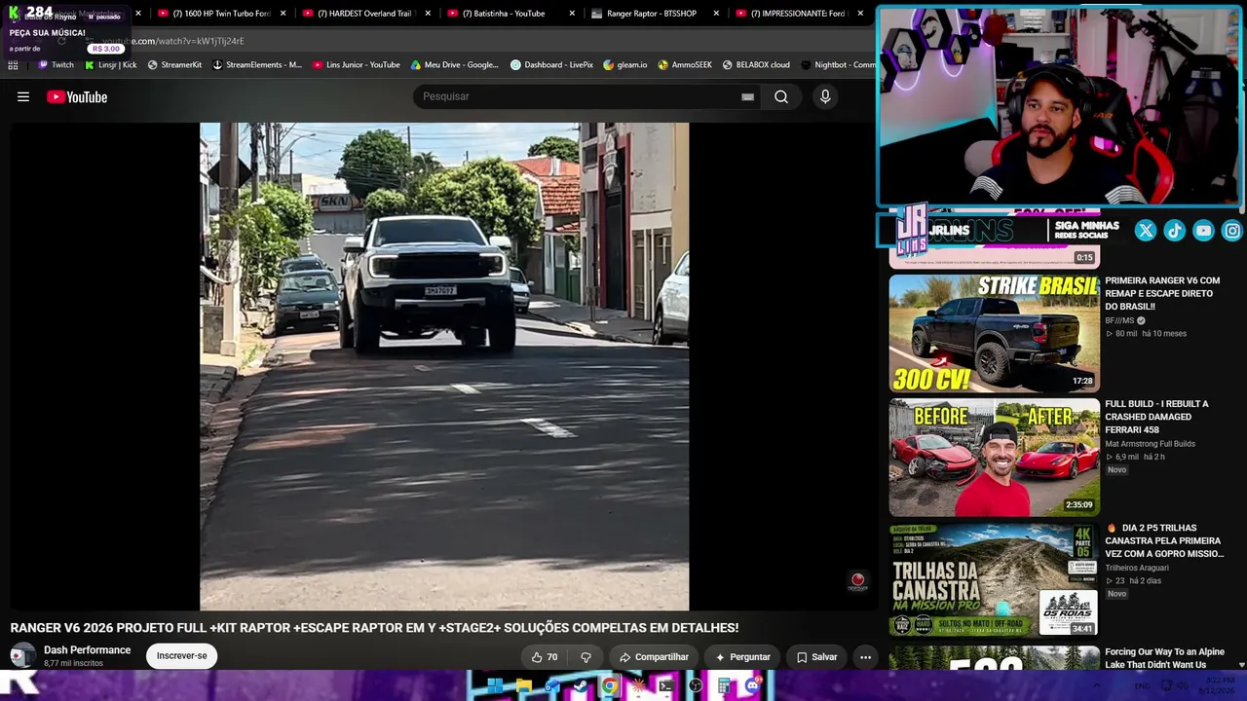Open Windows Start from the taskbar
The image size is (1247, 701).
495,686
